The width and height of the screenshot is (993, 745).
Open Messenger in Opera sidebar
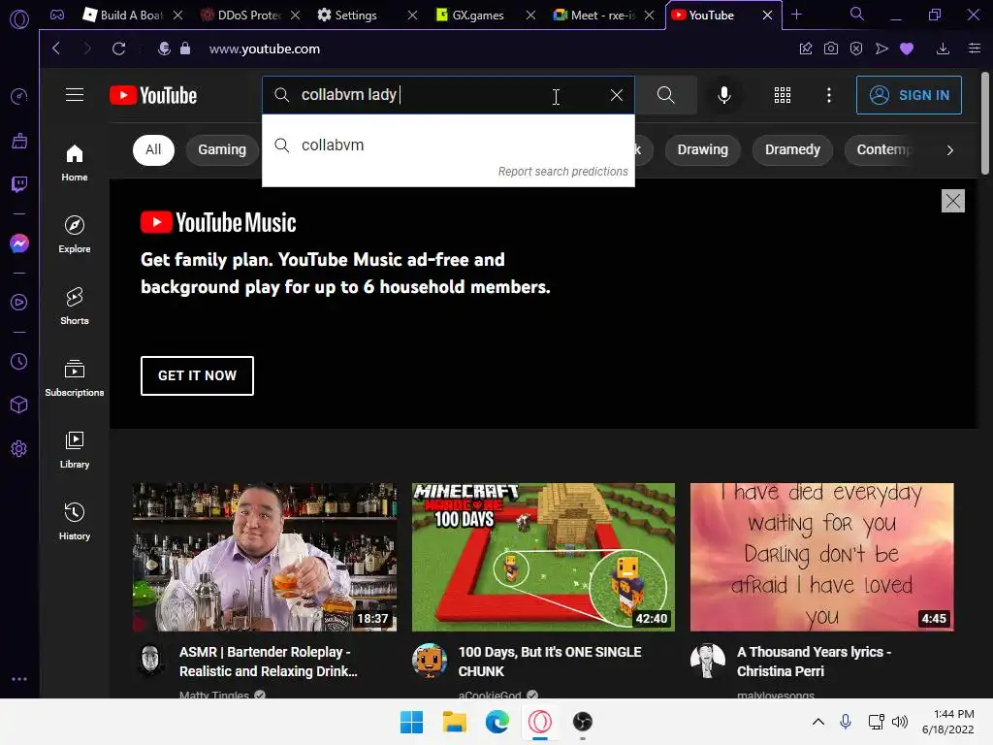coord(19,243)
